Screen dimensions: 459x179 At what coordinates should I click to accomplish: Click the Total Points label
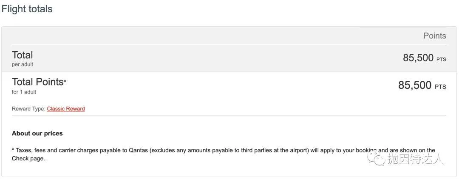tap(37, 82)
